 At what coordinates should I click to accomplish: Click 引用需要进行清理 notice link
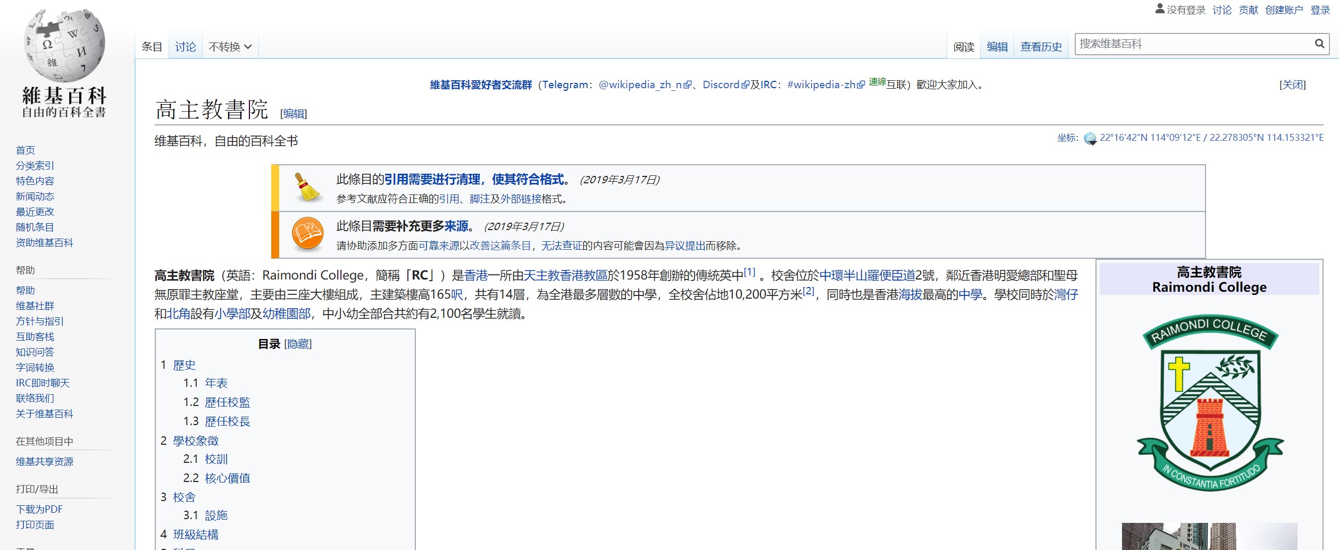pyautogui.click(x=474, y=180)
